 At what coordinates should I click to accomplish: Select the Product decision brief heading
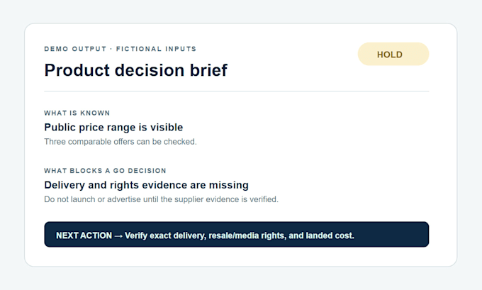click(x=135, y=70)
